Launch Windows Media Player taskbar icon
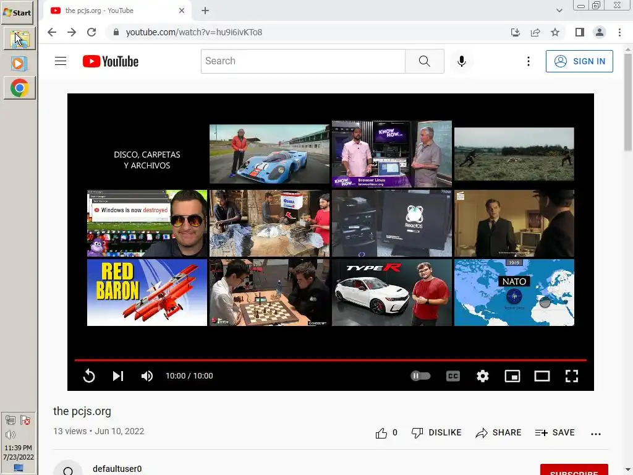This screenshot has height=475, width=633. point(19,64)
